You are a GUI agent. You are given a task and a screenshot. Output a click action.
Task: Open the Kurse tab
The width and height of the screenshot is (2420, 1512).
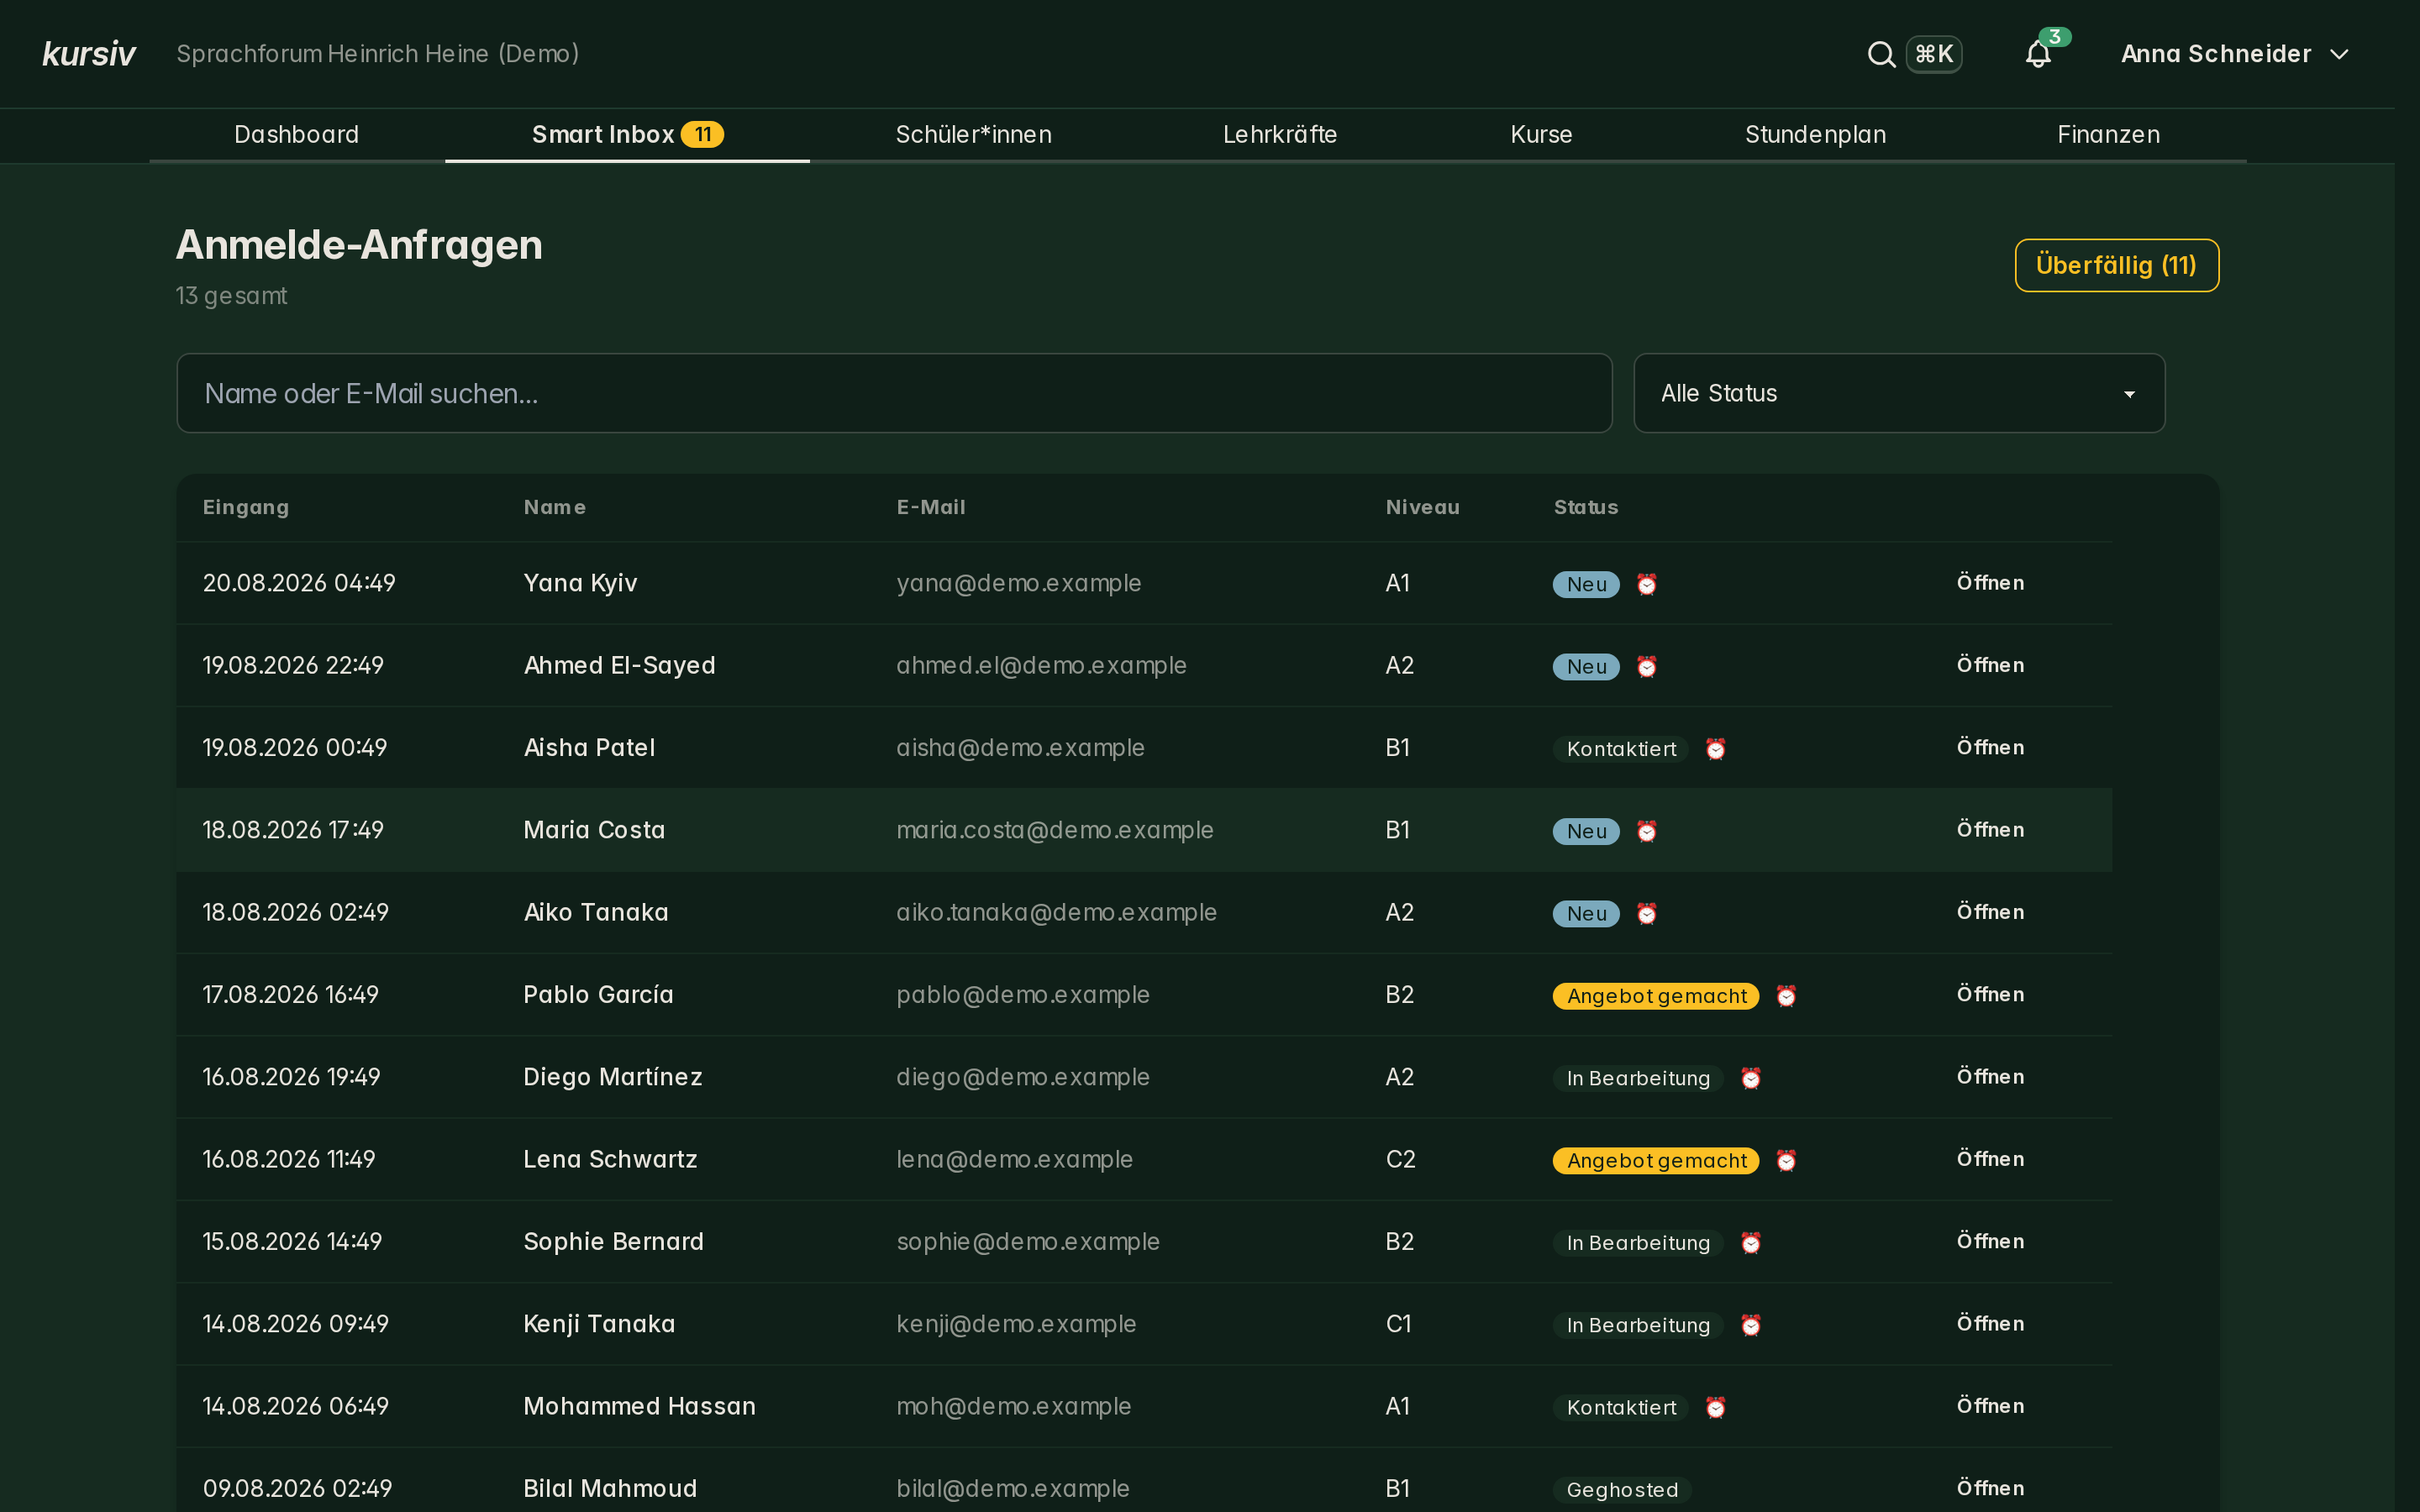coord(1541,134)
